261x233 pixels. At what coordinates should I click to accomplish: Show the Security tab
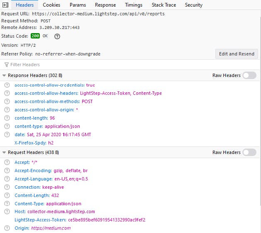(x=194, y=5)
